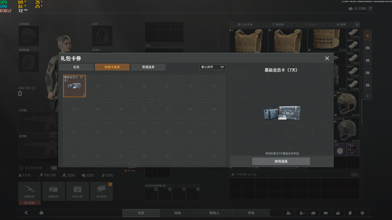Close the 礼包卡券 dialog
Viewport: 392px width, 220px height.
[327, 58]
